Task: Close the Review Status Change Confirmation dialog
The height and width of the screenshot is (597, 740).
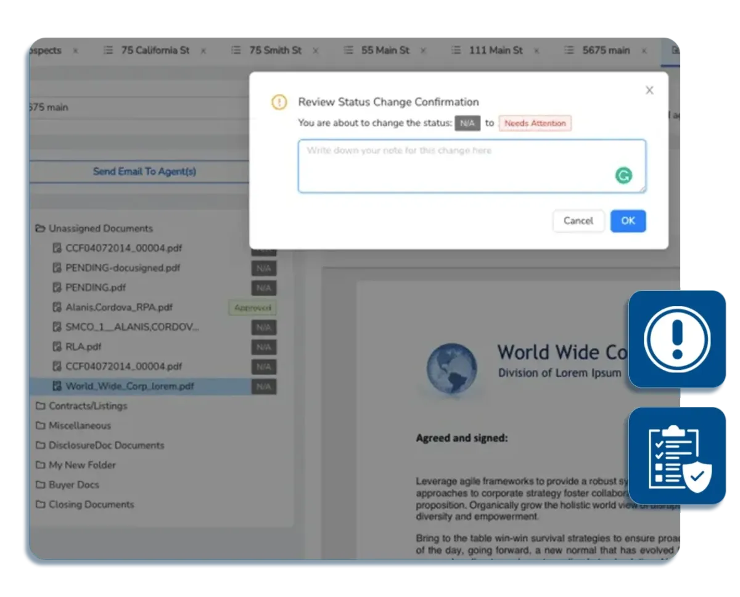Action: (x=649, y=90)
